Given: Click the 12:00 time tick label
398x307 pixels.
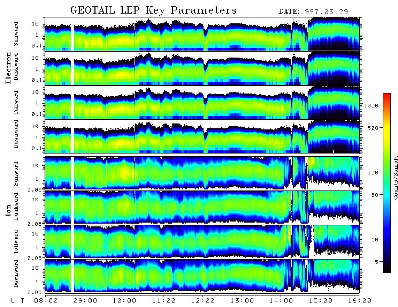Looking at the screenshot, I should tap(203, 301).
